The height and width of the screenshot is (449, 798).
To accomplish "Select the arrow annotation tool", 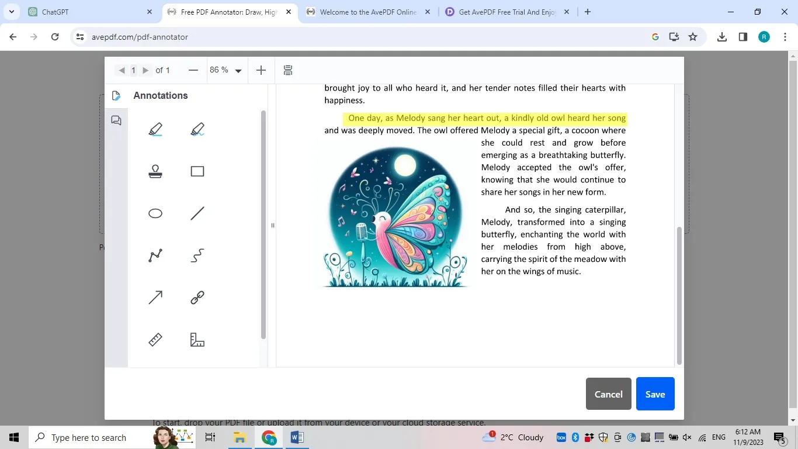I will [x=155, y=297].
